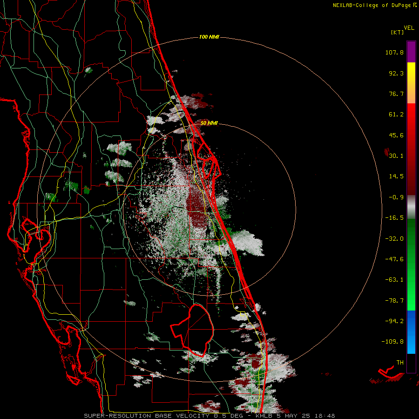This screenshot has height=419, width=419.
Task: Click the 50 NMI range ring label
Action: click(209, 123)
